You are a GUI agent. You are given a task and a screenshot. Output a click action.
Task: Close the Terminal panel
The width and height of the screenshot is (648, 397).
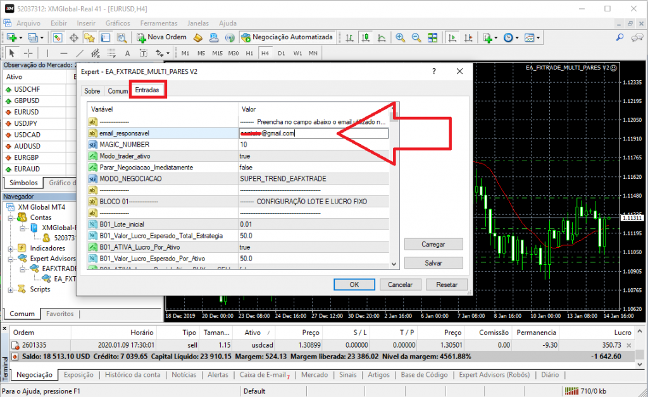pyautogui.click(x=4, y=329)
